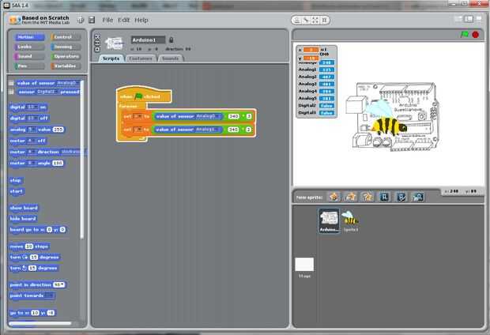The width and height of the screenshot is (490, 335).
Task: Open 'point towards' block dropdown
Action: (x=49, y=295)
